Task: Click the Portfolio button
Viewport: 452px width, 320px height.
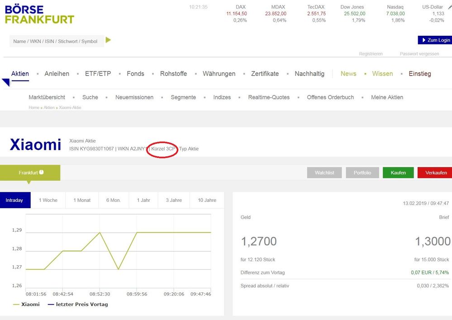Action: [362, 173]
